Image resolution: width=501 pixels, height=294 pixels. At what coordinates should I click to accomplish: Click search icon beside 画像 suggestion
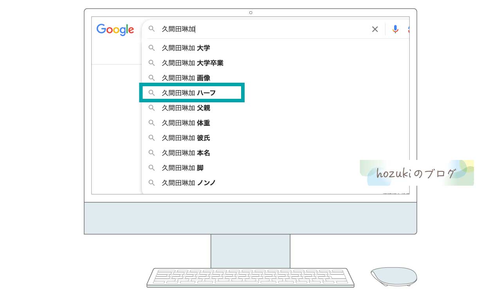tap(151, 78)
